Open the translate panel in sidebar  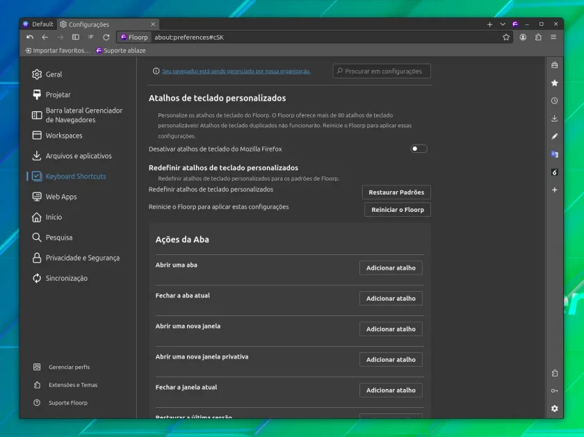tap(554, 154)
